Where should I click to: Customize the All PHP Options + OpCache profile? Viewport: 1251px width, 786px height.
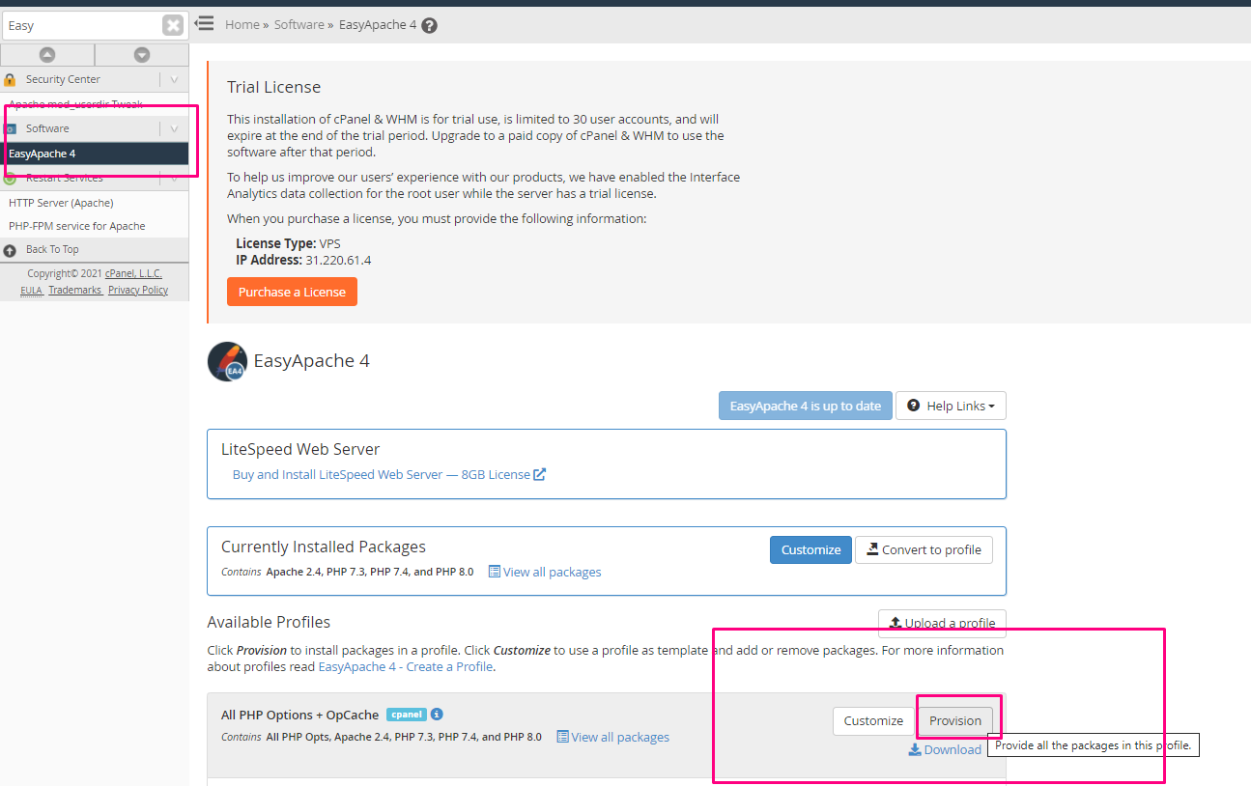(x=873, y=720)
